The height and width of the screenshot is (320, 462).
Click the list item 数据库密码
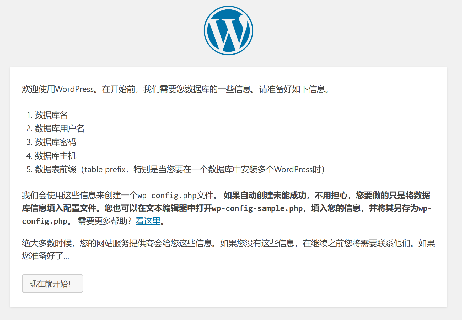(x=55, y=142)
